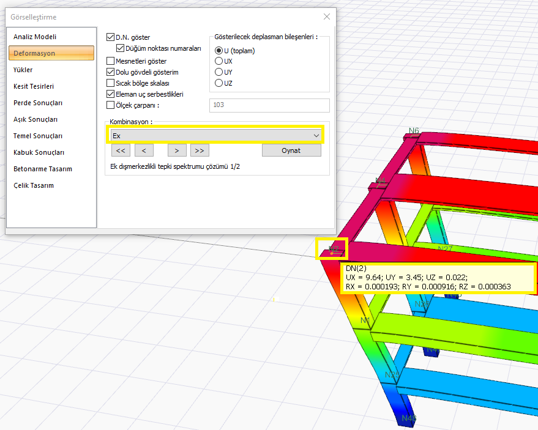Toggle Sıcak bölge skalası on
Screen dimensions: 538x430
coord(111,83)
